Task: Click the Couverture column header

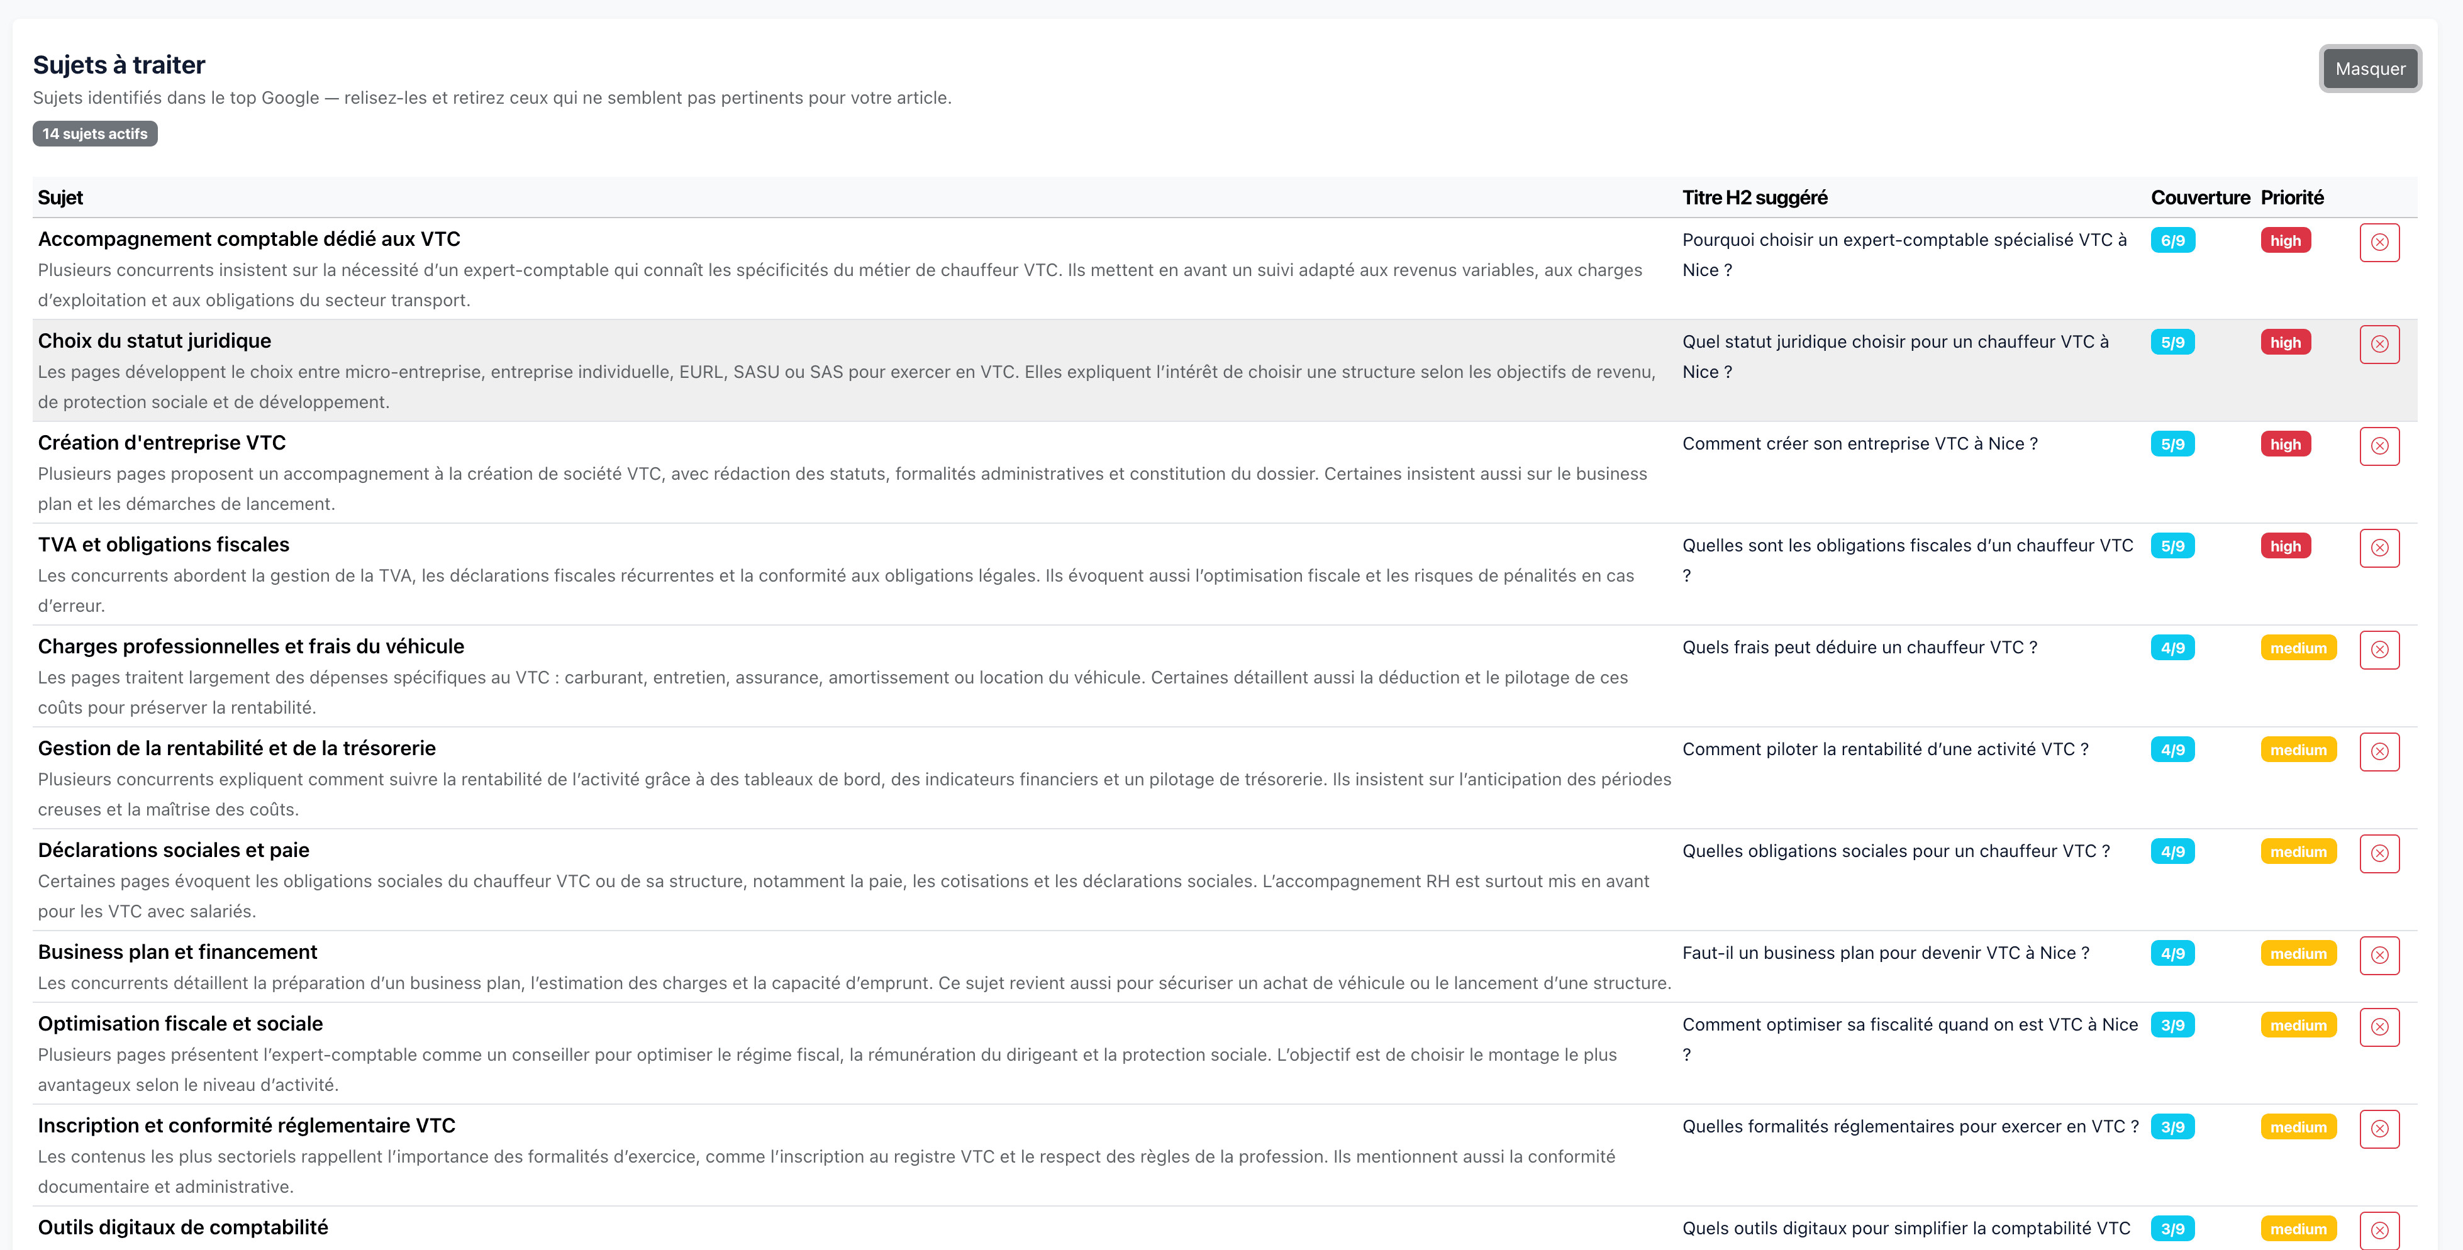Action: tap(2200, 198)
